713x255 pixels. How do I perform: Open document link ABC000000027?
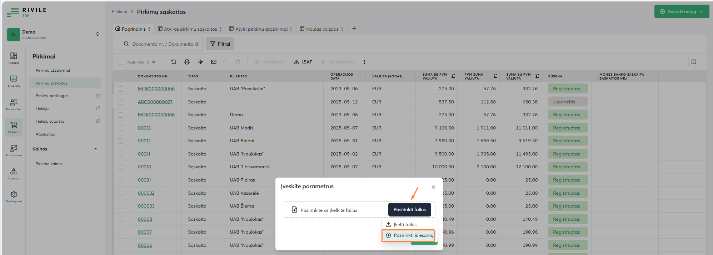click(155, 102)
